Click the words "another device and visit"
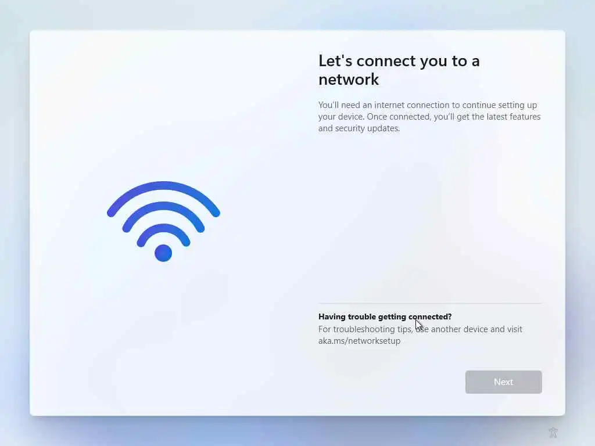Screen dimensions: 595x446 coord(476,329)
